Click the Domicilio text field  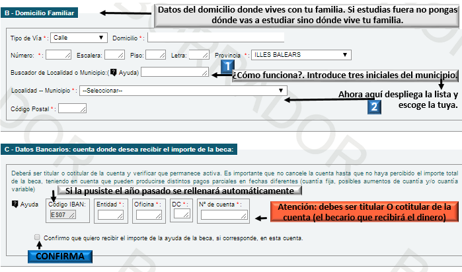[x=215, y=38]
